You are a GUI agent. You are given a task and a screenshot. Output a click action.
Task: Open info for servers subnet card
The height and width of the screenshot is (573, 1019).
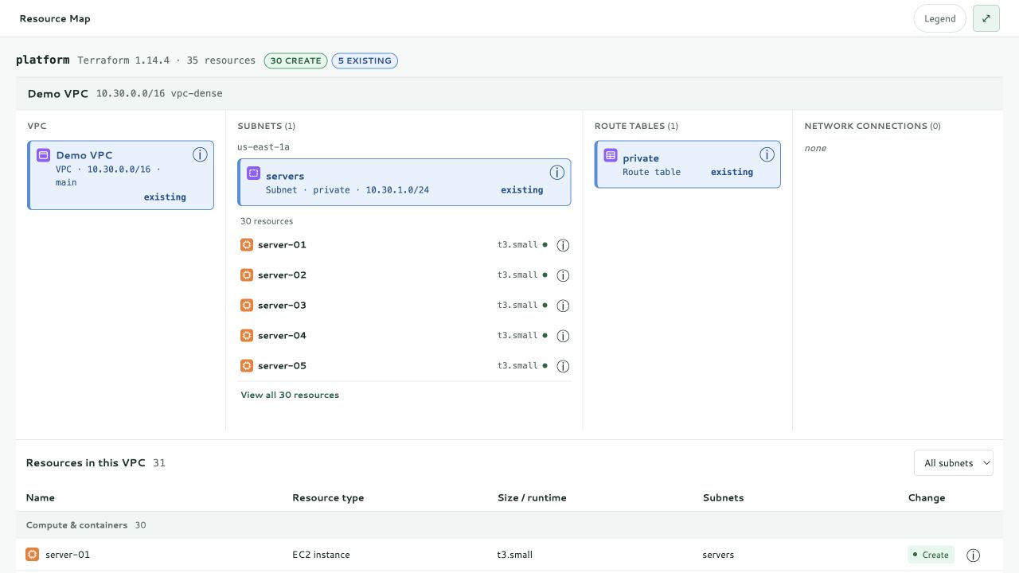click(557, 173)
